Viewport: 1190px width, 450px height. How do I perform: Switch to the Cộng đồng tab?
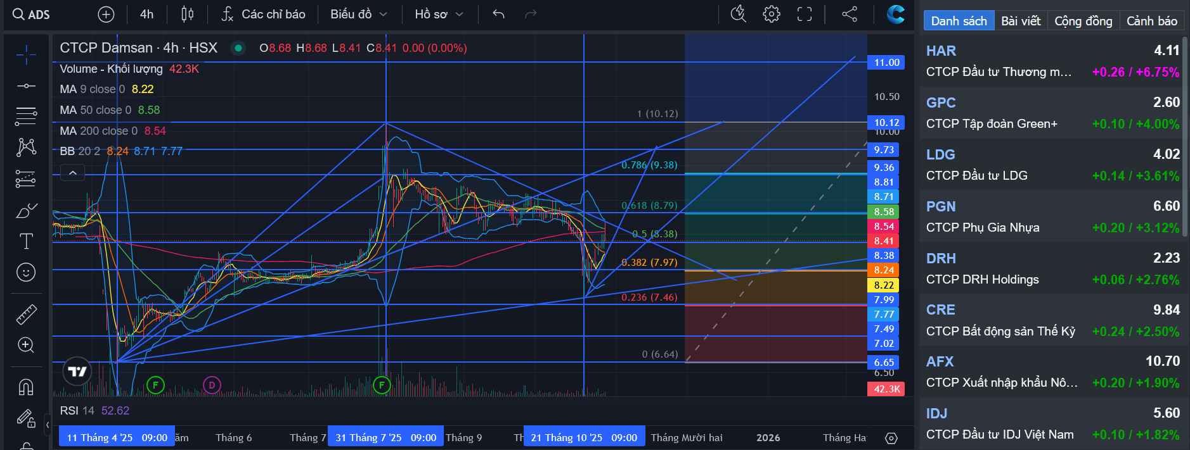pyautogui.click(x=1083, y=21)
